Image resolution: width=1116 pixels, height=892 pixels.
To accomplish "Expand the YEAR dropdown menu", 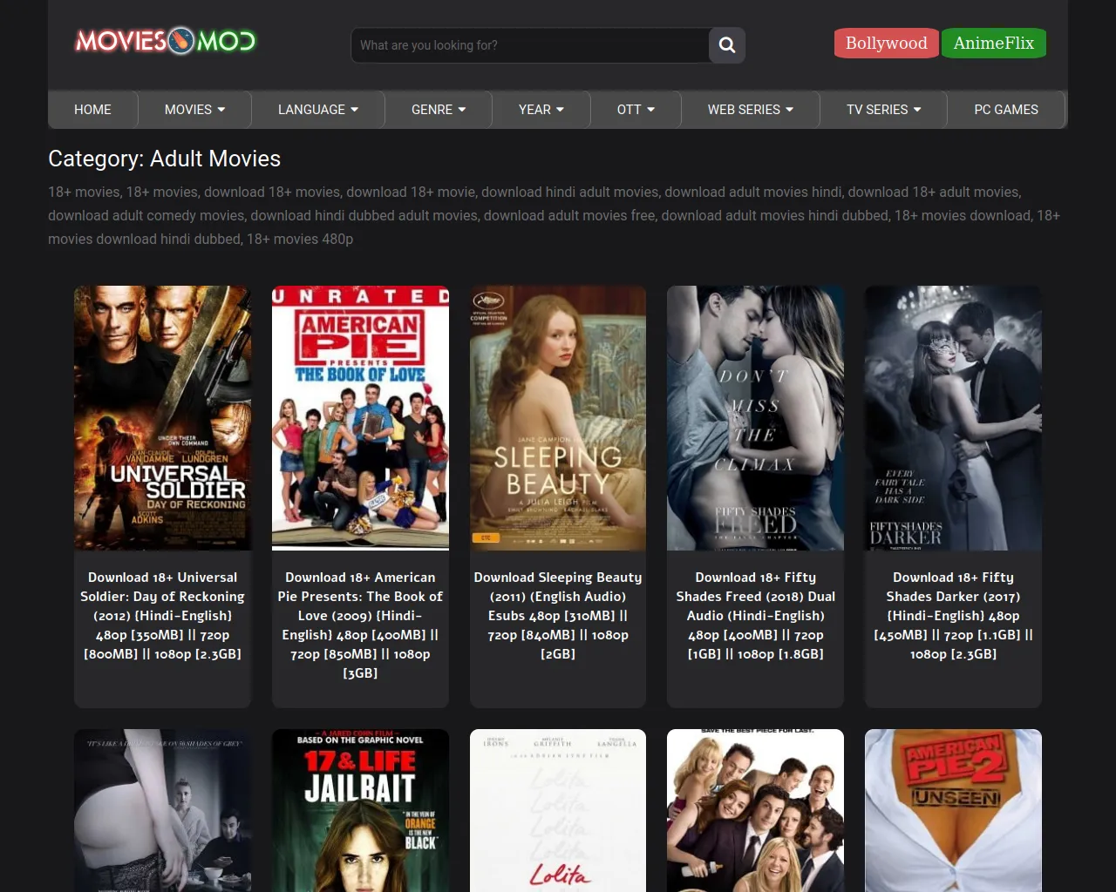I will [x=541, y=110].
